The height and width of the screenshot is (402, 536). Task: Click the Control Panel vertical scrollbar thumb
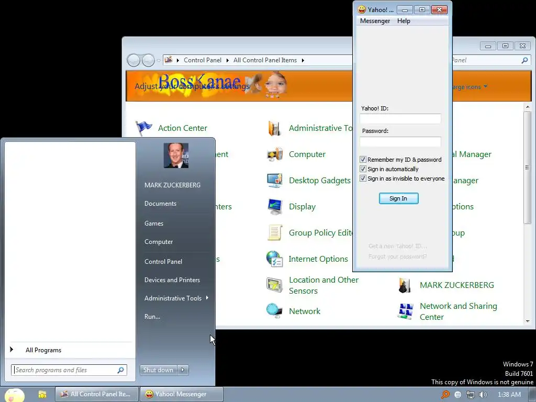528,167
